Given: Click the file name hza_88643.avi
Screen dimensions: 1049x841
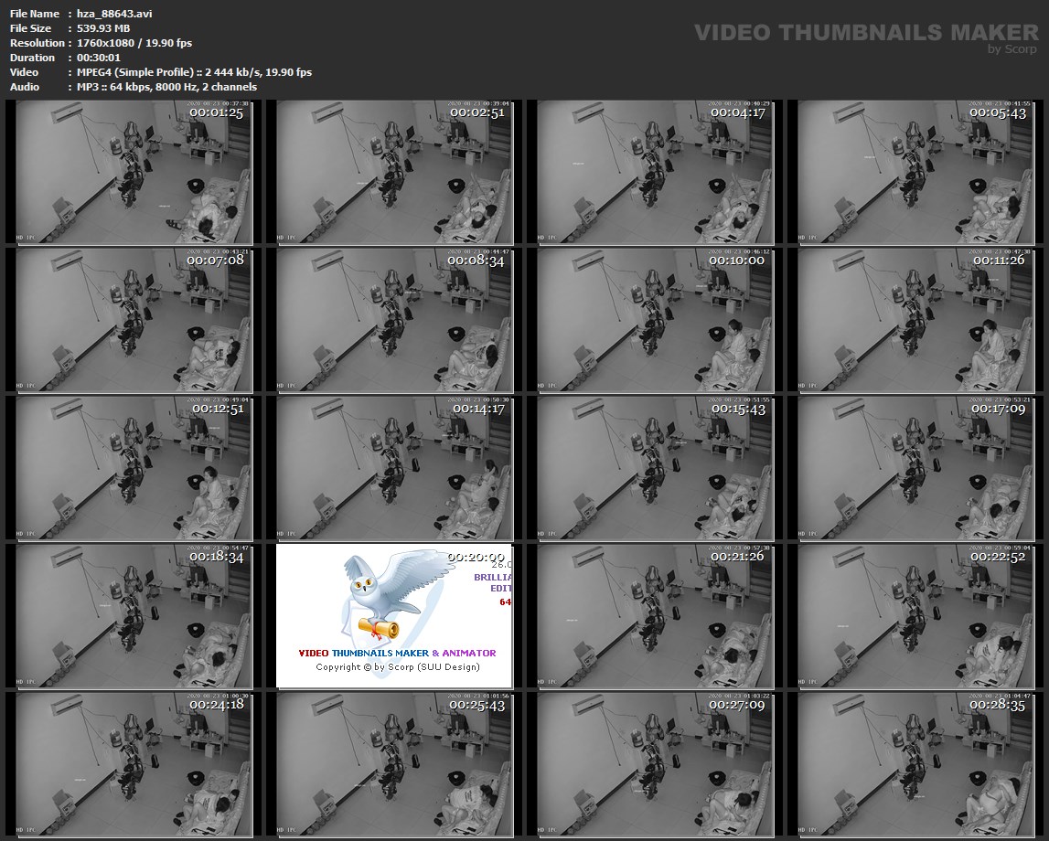Looking at the screenshot, I should pos(114,14).
